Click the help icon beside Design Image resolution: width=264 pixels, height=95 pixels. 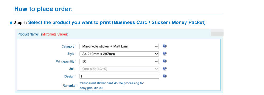tap(164, 76)
